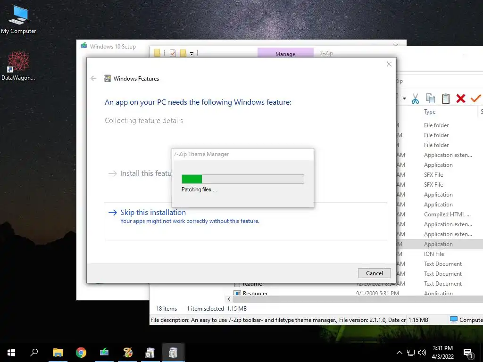Image resolution: width=483 pixels, height=362 pixels.
Task: Close the Windows Features dialog
Action: (x=389, y=64)
